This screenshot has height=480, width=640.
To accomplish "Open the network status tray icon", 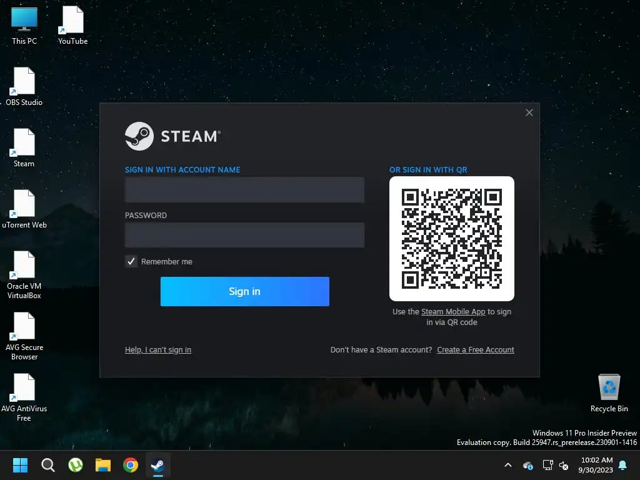I will coord(547,465).
